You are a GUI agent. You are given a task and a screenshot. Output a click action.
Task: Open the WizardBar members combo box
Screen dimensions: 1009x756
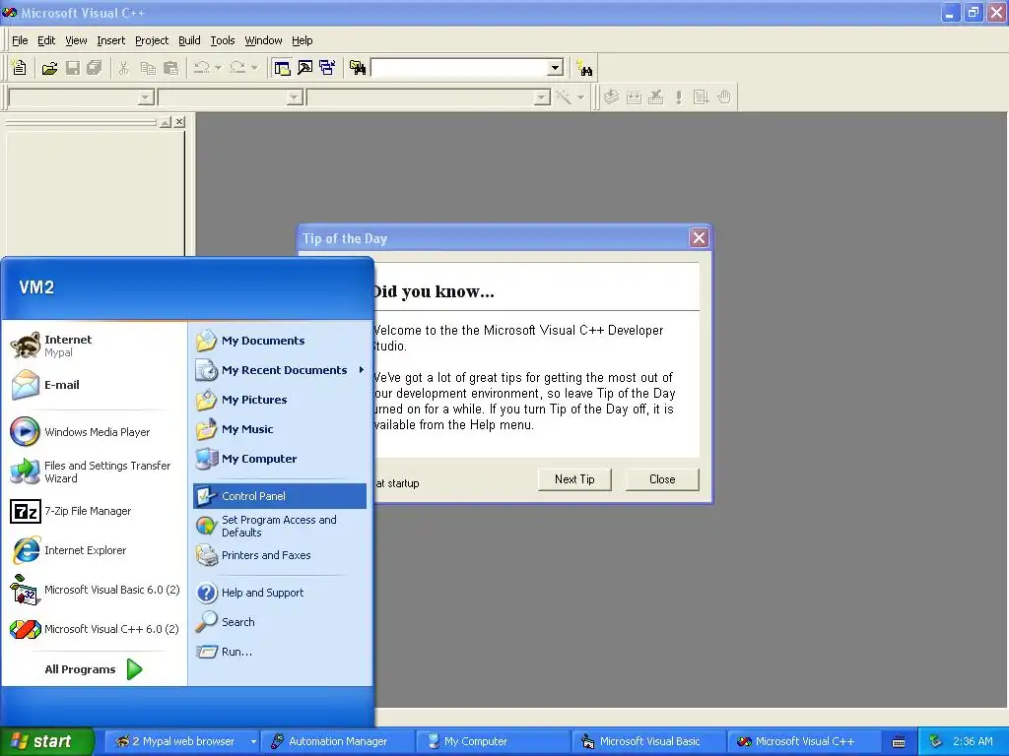coord(430,97)
